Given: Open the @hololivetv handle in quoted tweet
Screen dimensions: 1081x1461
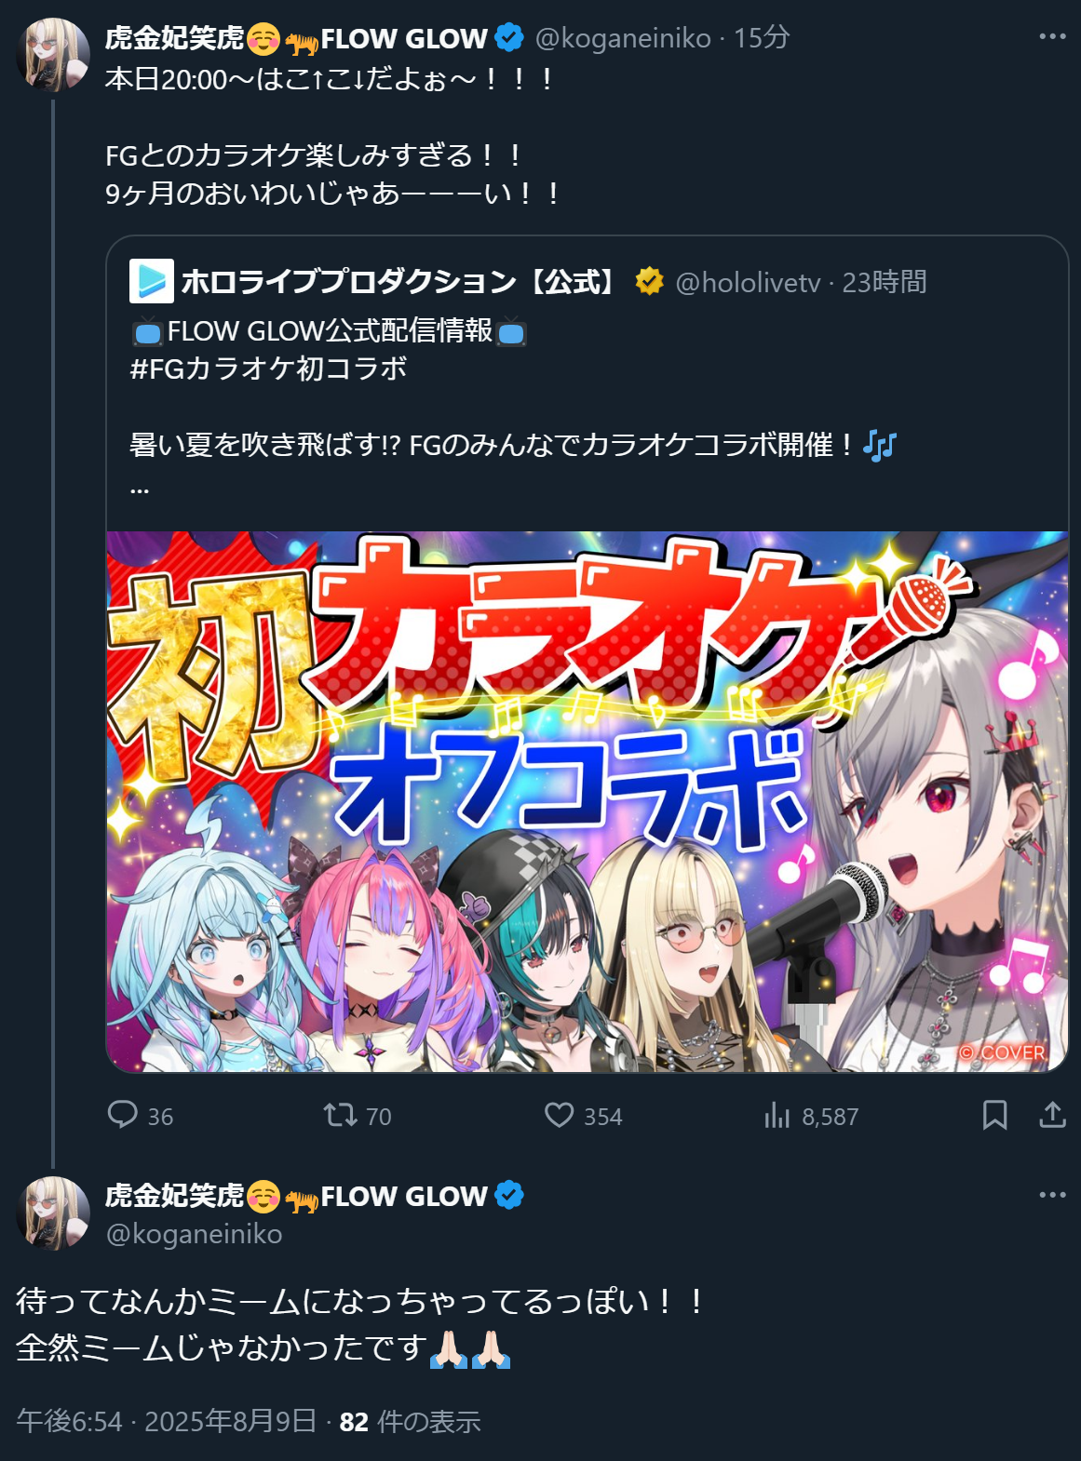Looking at the screenshot, I should 748,282.
